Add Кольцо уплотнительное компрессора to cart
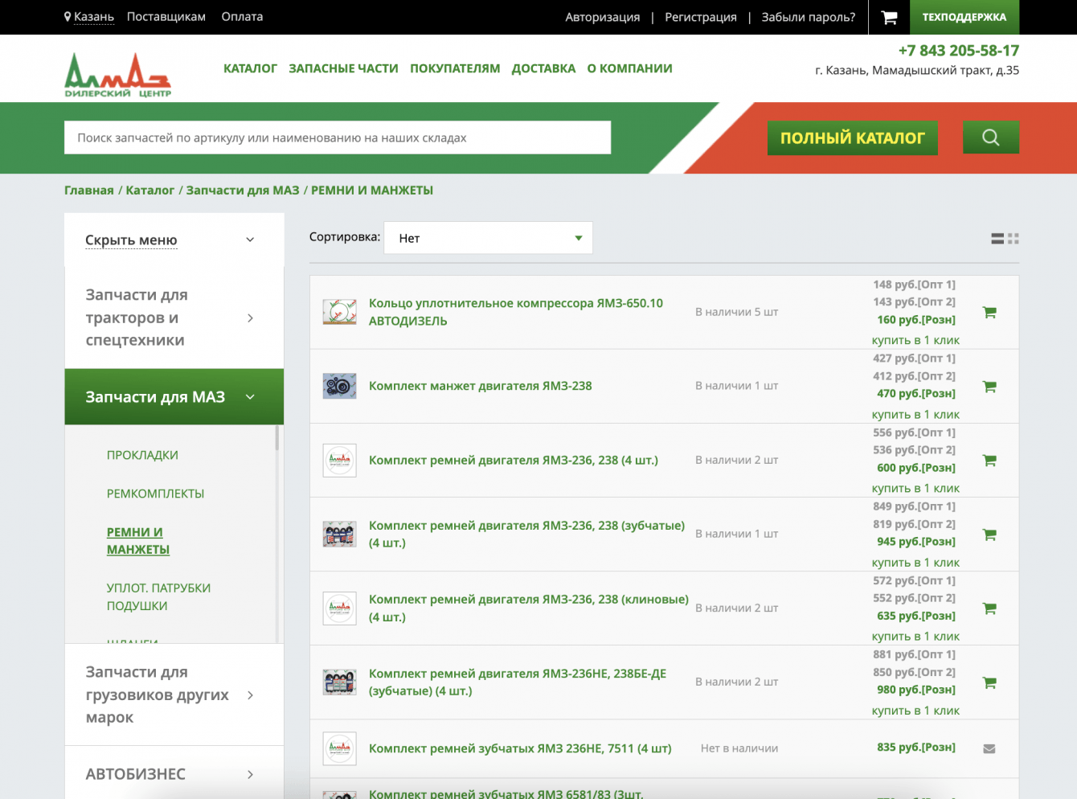This screenshot has height=799, width=1077. 989,313
